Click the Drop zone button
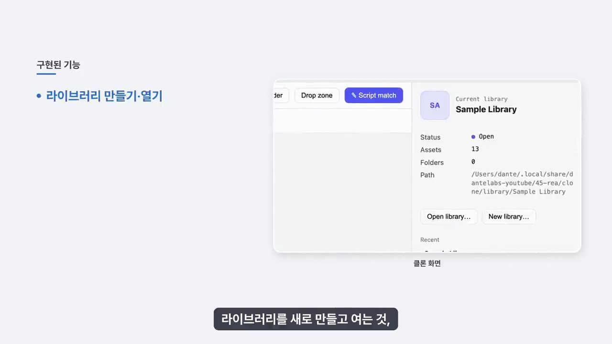Image resolution: width=612 pixels, height=344 pixels. pos(317,95)
